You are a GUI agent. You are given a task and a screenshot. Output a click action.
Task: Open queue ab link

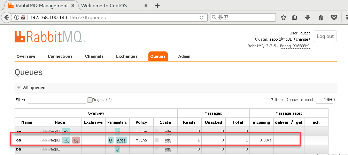pos(19,140)
